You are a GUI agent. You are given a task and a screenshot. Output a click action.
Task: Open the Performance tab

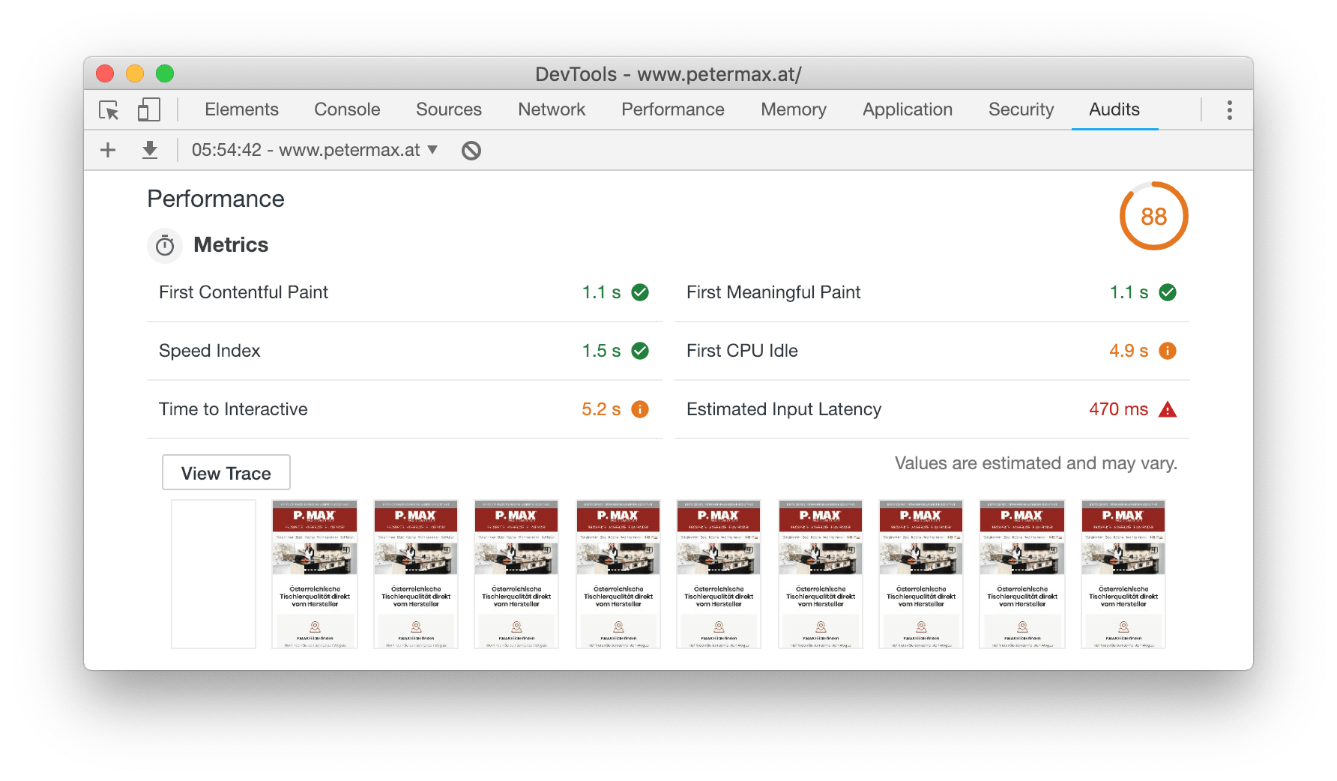click(x=672, y=109)
